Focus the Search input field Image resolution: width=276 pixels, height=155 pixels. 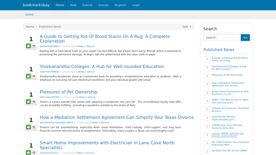point(222,38)
